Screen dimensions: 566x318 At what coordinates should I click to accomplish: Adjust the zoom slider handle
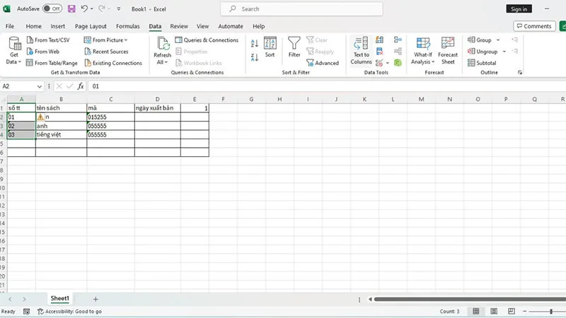point(551,311)
